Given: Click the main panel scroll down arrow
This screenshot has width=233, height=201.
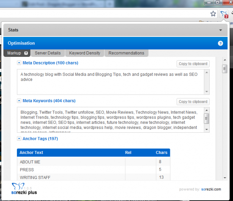Looking at the screenshot, I should point(225,178).
